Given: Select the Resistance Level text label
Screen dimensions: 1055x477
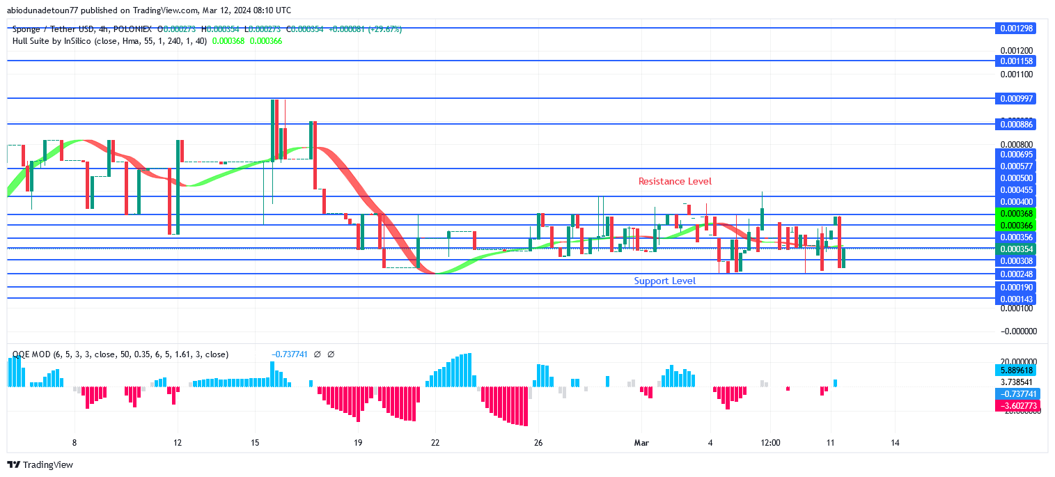Looking at the screenshot, I should [x=675, y=181].
